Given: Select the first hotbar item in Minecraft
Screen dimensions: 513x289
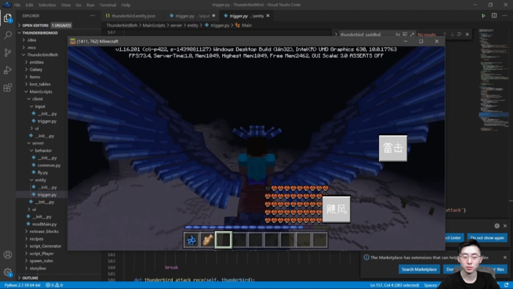Looking at the screenshot, I should pos(191,240).
